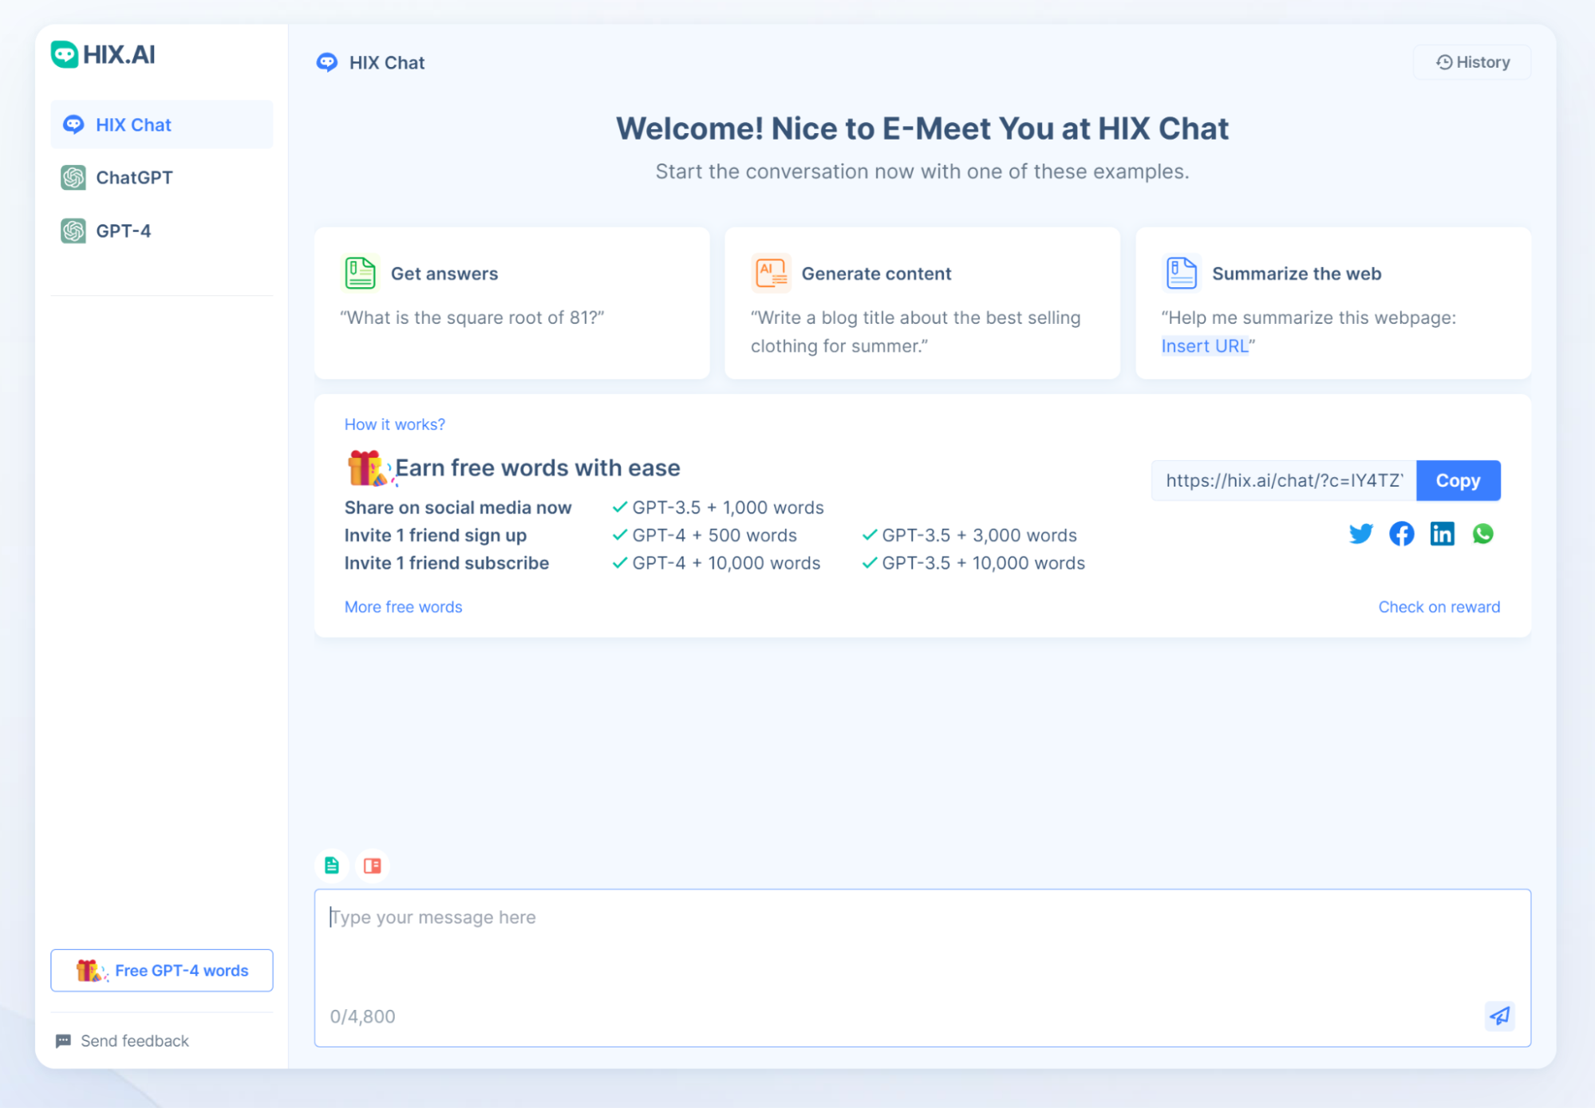Switch to GPT-4 model in sidebar
This screenshot has height=1108, width=1595.
tap(124, 231)
